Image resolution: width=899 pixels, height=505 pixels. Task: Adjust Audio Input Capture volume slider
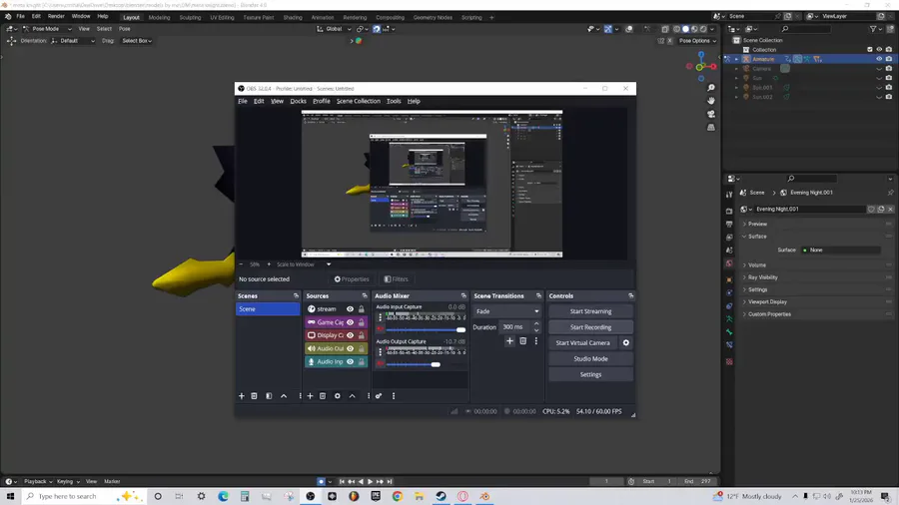[x=426, y=329]
